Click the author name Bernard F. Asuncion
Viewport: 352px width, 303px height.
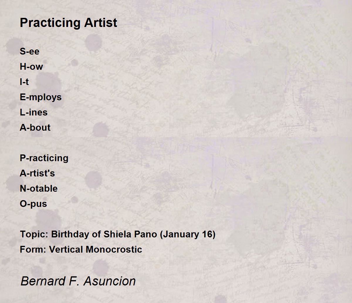(78, 281)
